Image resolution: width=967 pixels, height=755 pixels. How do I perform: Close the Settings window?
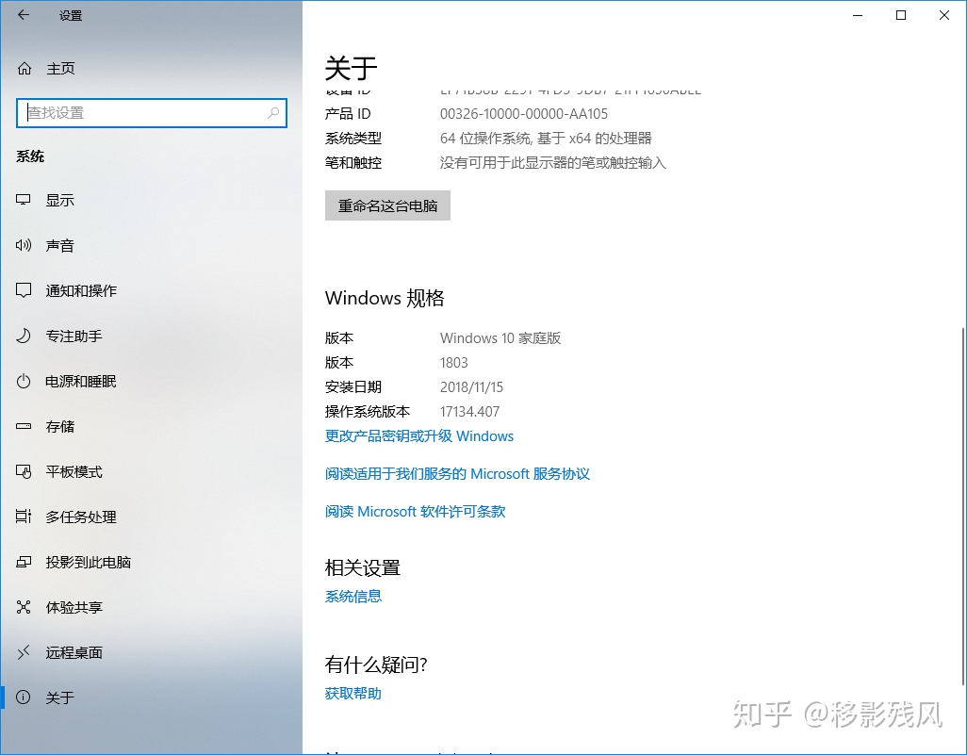pos(944,15)
